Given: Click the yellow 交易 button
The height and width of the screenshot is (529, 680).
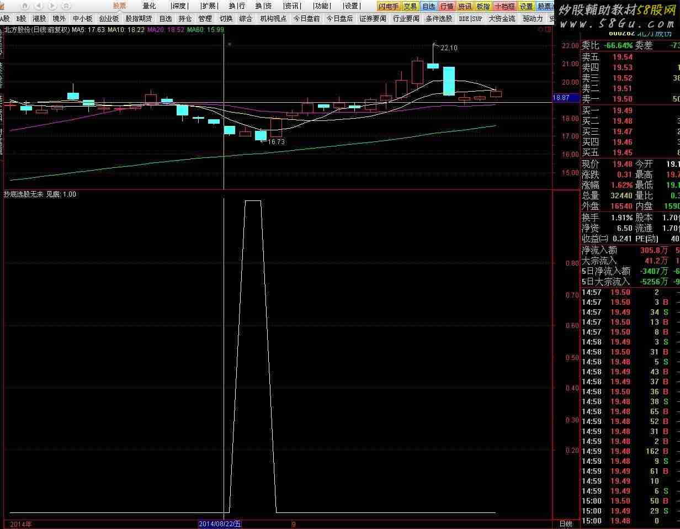Looking at the screenshot, I should click(x=410, y=7).
